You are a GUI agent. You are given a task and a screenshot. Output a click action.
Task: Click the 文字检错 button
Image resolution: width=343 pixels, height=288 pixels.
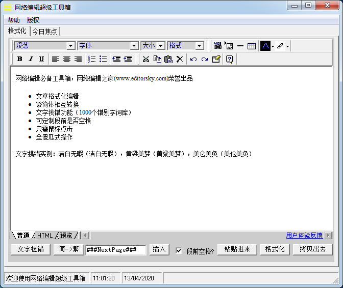[x=31, y=249]
